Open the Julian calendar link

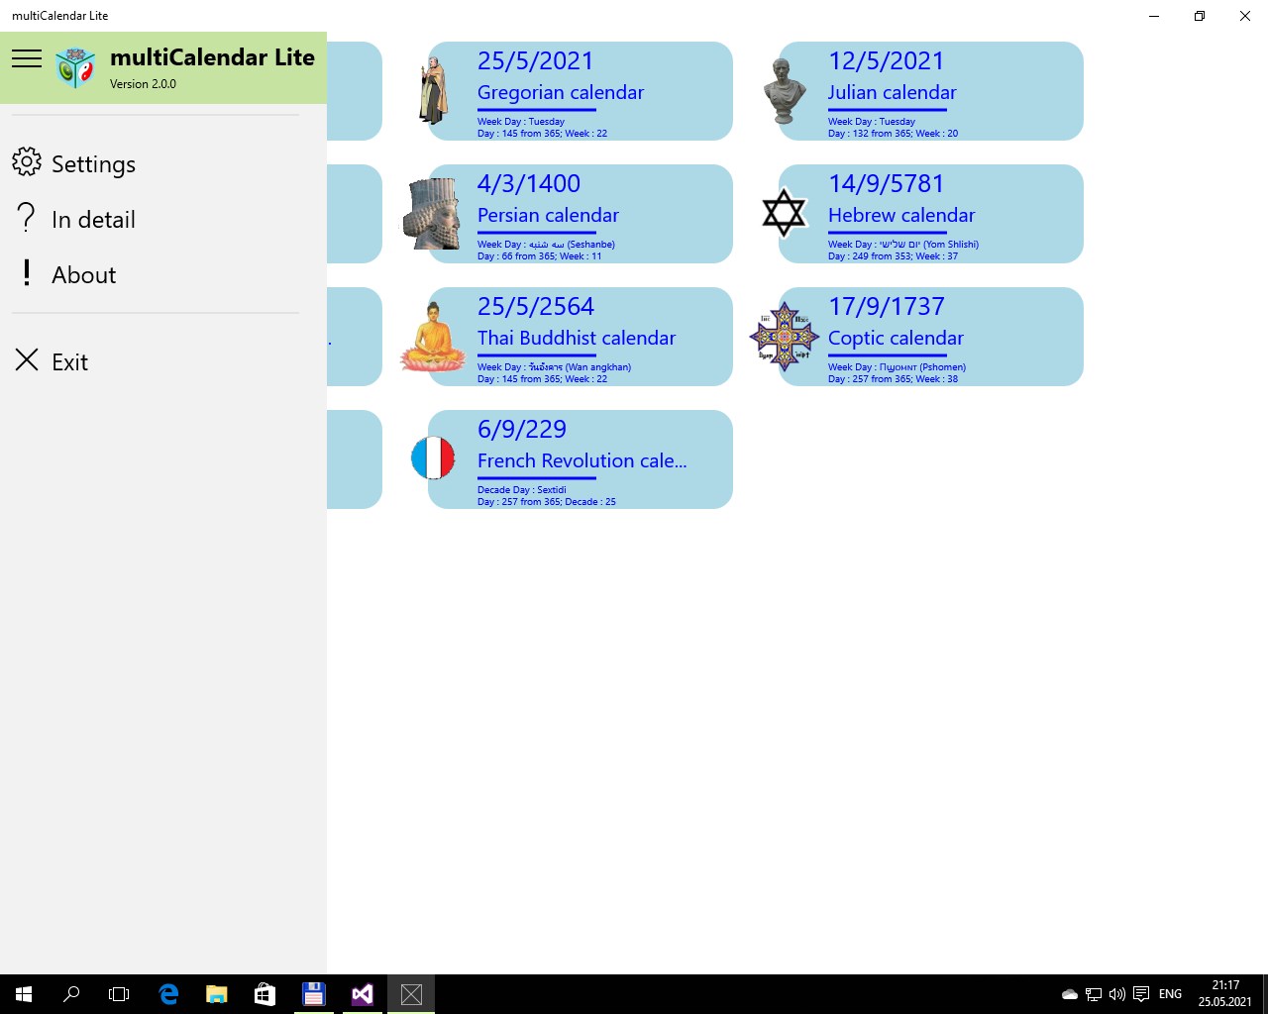coord(892,92)
